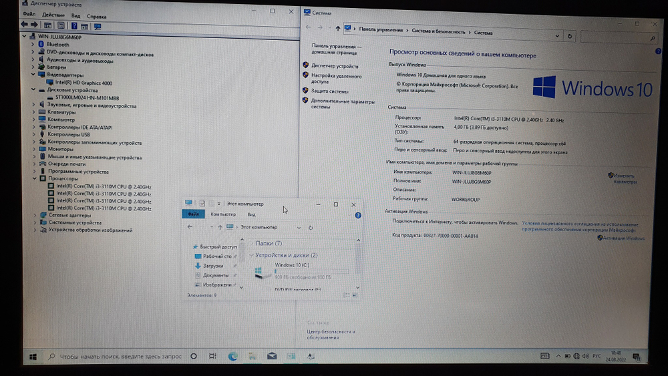Expand the Мониторы category
This screenshot has width=668, height=376.
tap(34, 149)
